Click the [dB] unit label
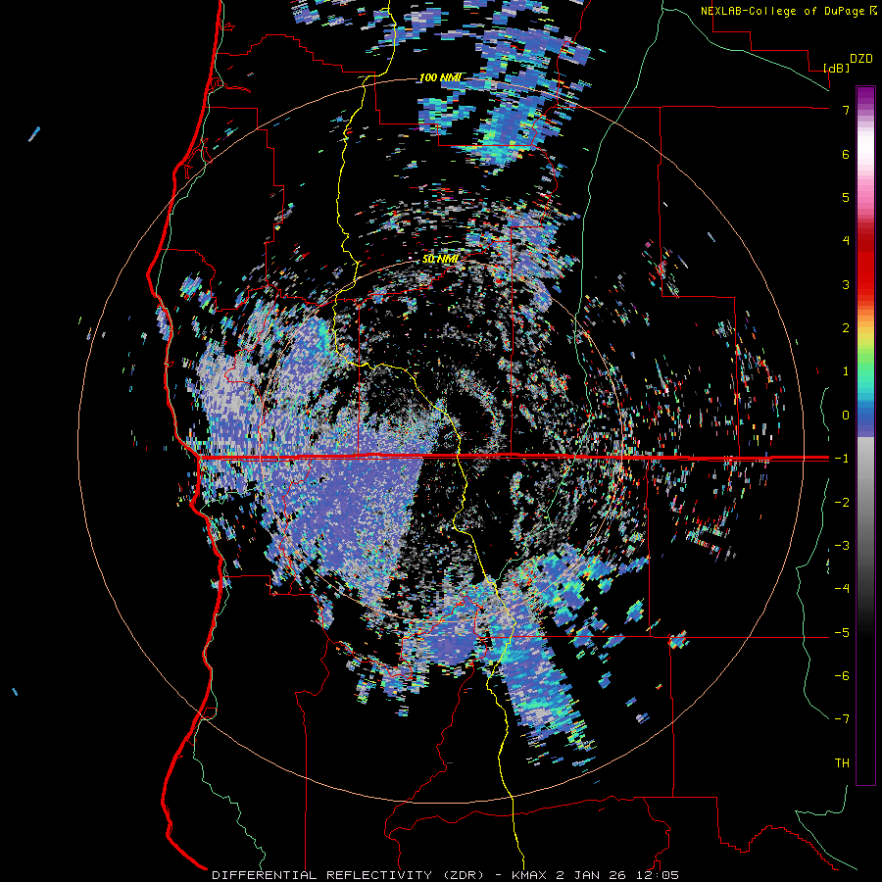The height and width of the screenshot is (882, 882). point(836,68)
